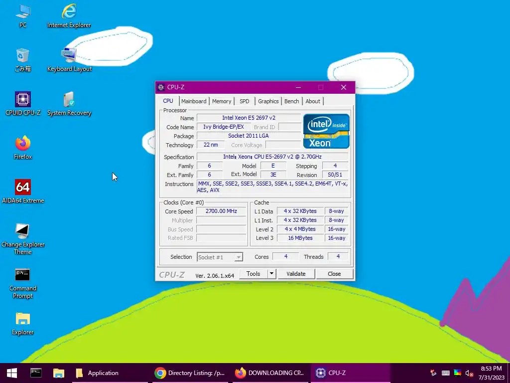Viewport: 510px width, 383px height.
Task: Open the AIDA64 Extreme desktop icon
Action: [x=23, y=191]
